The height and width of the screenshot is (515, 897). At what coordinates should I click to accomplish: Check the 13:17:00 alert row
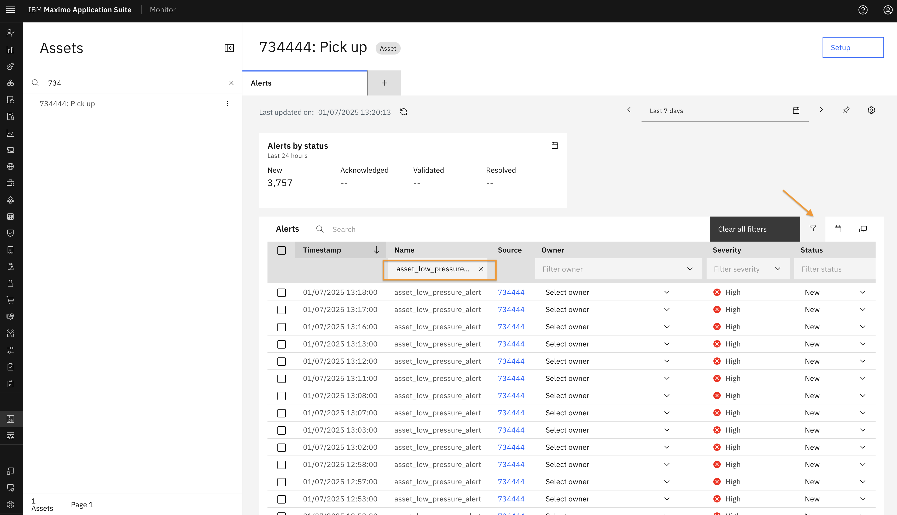pyautogui.click(x=282, y=310)
